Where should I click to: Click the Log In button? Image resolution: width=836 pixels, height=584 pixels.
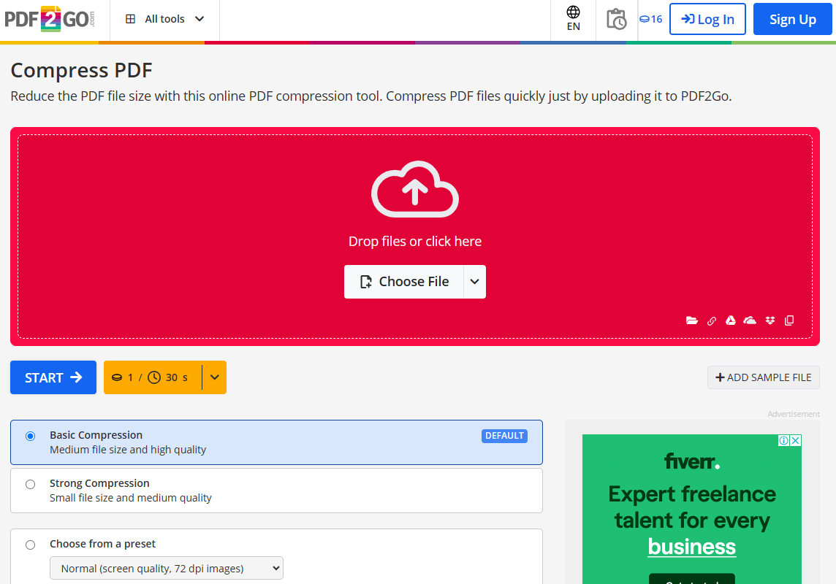click(x=707, y=19)
